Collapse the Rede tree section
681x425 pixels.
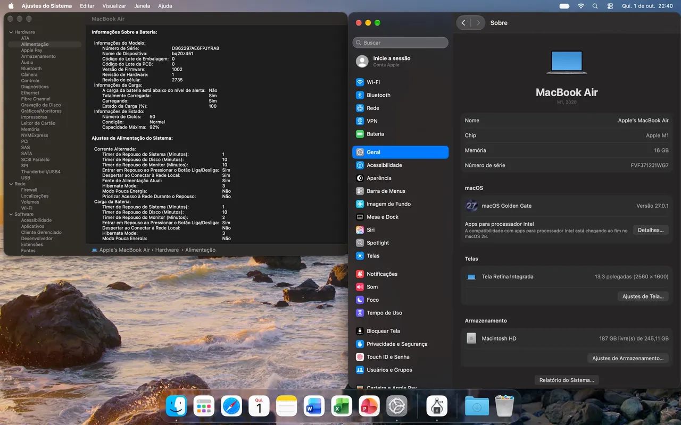[x=11, y=184]
